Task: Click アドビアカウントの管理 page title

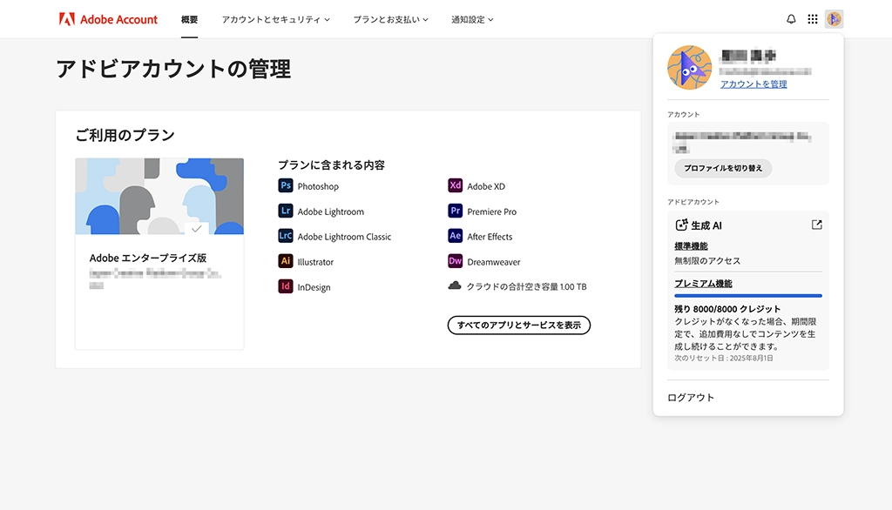Action: click(x=173, y=69)
